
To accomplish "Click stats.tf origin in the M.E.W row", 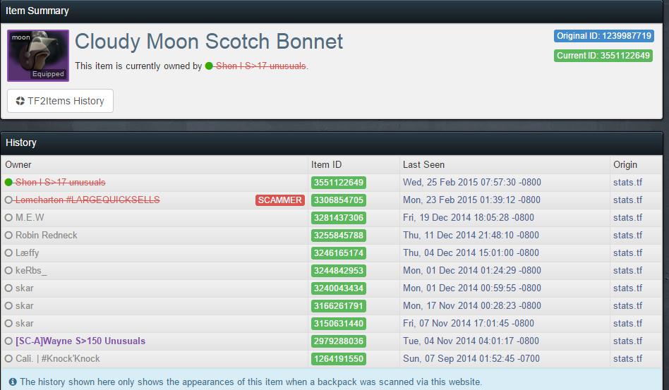I will [627, 218].
